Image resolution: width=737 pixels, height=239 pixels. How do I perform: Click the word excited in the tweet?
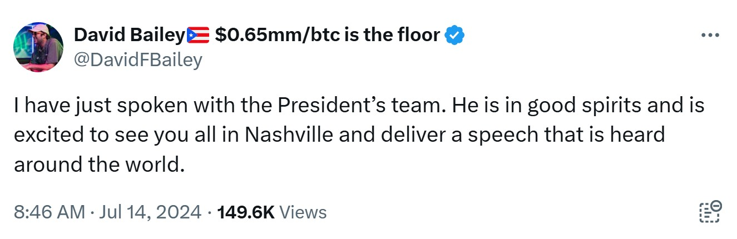click(x=49, y=135)
